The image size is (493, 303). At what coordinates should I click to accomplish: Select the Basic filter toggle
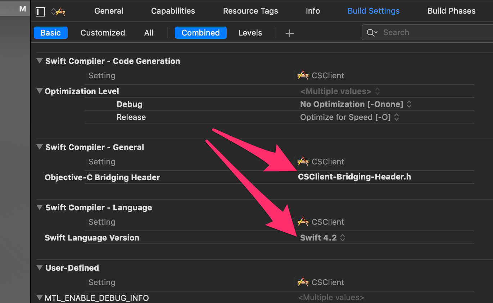tap(50, 33)
